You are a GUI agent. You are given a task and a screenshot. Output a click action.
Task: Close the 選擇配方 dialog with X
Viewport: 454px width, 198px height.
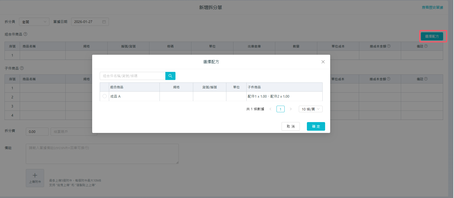click(x=323, y=62)
